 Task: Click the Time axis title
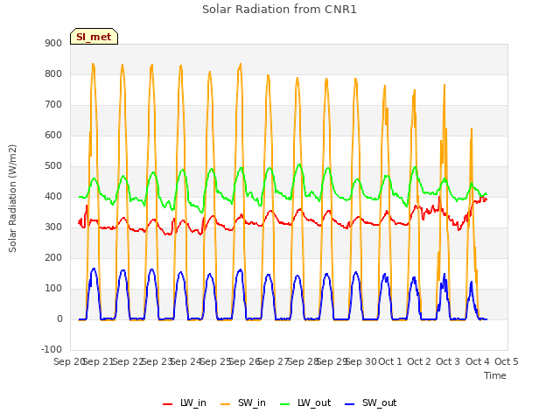[495, 375]
